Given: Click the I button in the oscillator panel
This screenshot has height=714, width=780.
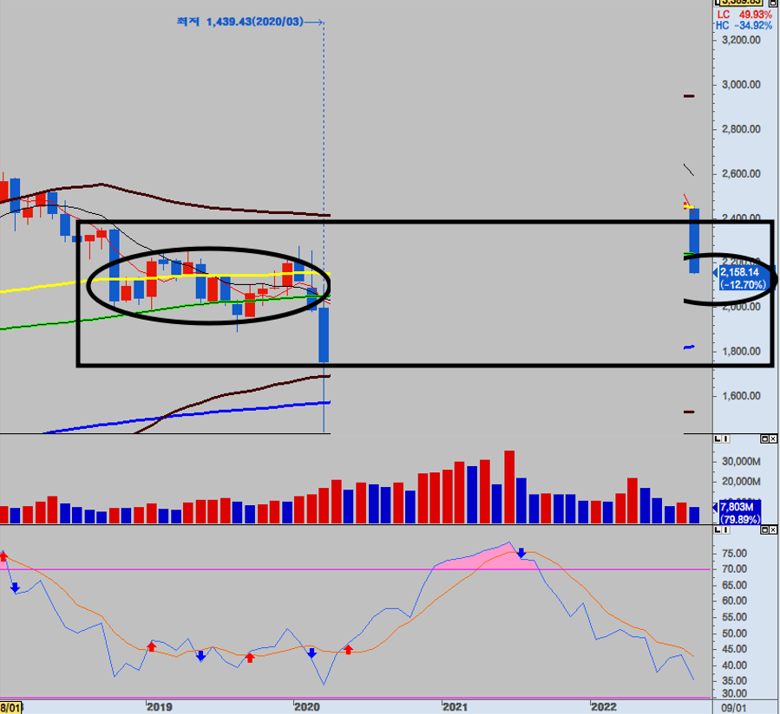Looking at the screenshot, I should (x=726, y=530).
